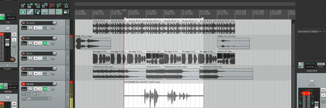
Task: Adjust the Drums track volume knob
Action: click(55, 23)
